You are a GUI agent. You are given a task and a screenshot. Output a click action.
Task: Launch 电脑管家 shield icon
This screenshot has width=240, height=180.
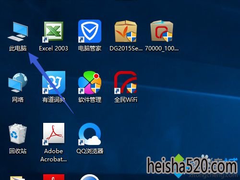coord(90,31)
